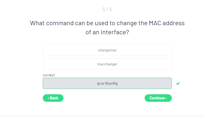Screen dimensions: 203x120
Task: Click the green correct-answer checkmark icon
Action: pyautogui.click(x=178, y=84)
